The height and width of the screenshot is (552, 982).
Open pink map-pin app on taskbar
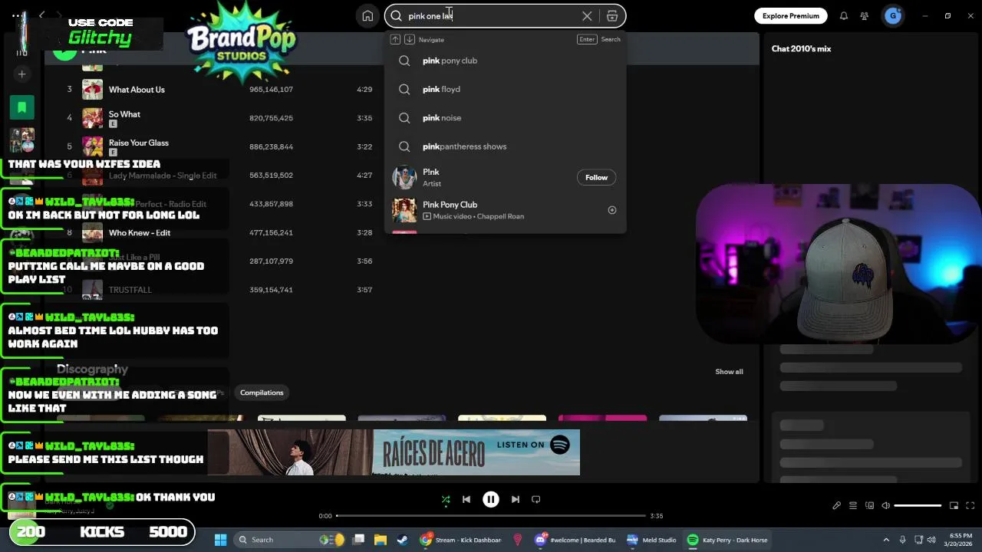(x=517, y=540)
